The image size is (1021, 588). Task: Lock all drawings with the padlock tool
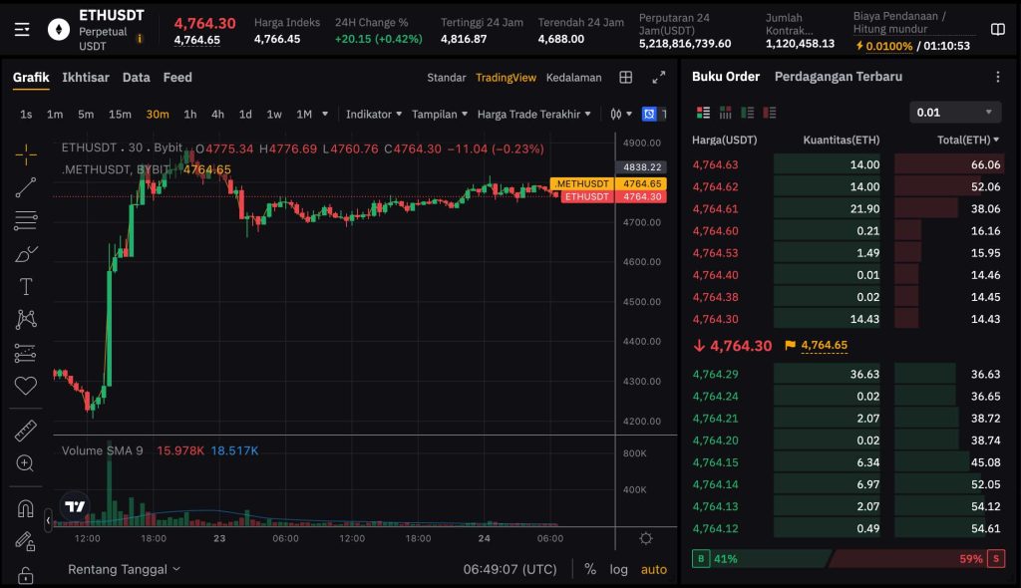tap(26, 575)
